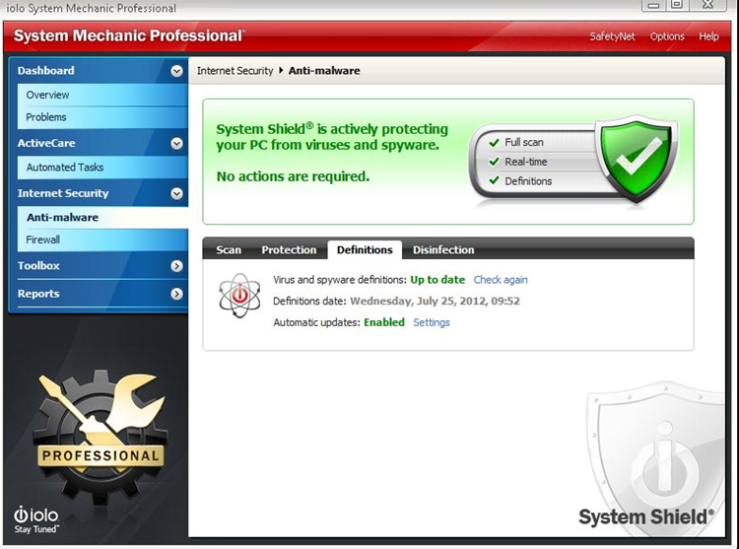Click the ActiveCare section header

pos(46,143)
